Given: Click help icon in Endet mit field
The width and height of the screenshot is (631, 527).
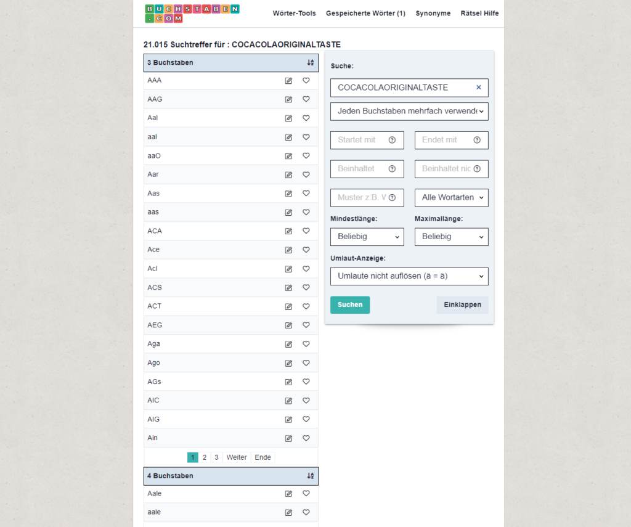Looking at the screenshot, I should point(477,140).
